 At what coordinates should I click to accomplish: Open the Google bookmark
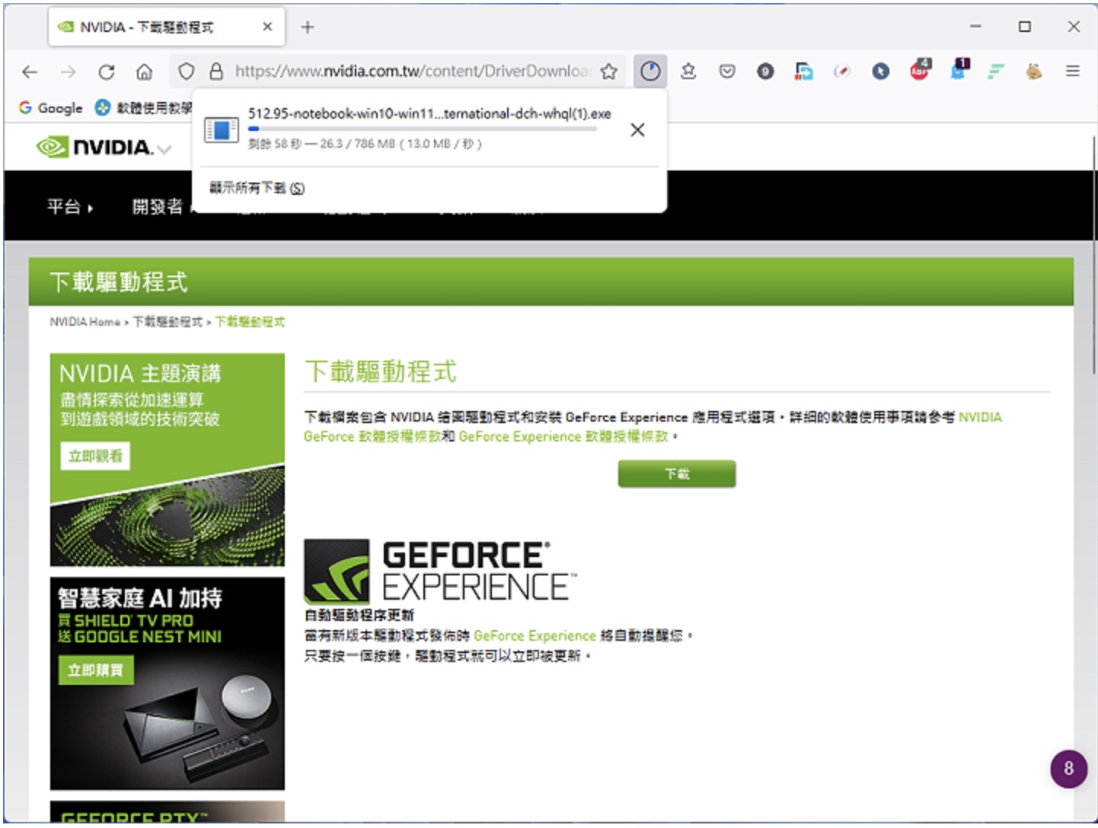click(x=50, y=108)
